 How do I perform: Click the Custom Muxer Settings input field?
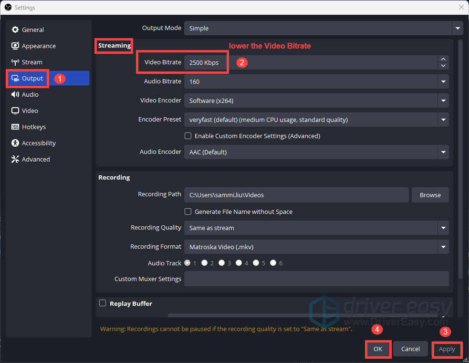pos(316,279)
